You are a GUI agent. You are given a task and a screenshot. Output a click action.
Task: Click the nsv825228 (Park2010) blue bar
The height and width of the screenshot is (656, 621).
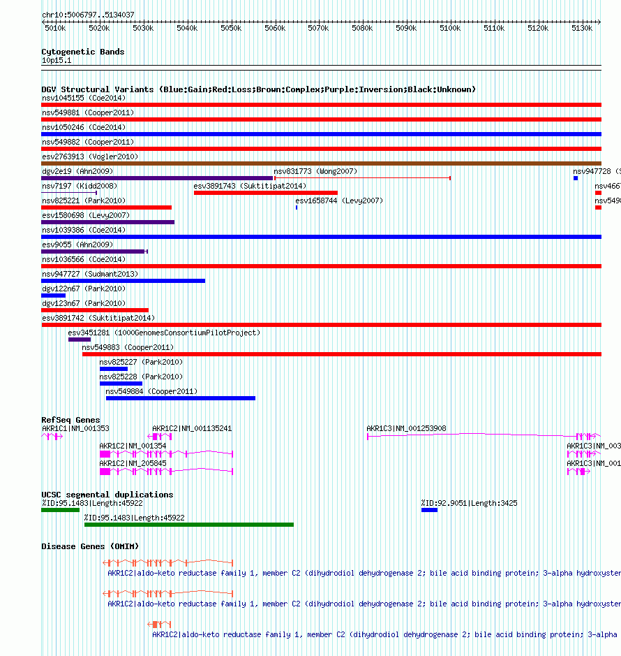[x=121, y=384]
